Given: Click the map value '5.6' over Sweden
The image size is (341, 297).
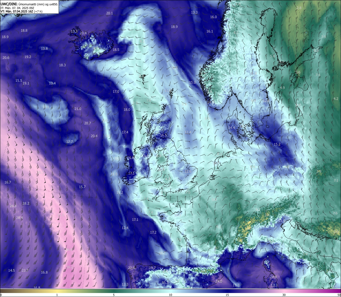Looking at the screenshot, I should 273,56.
